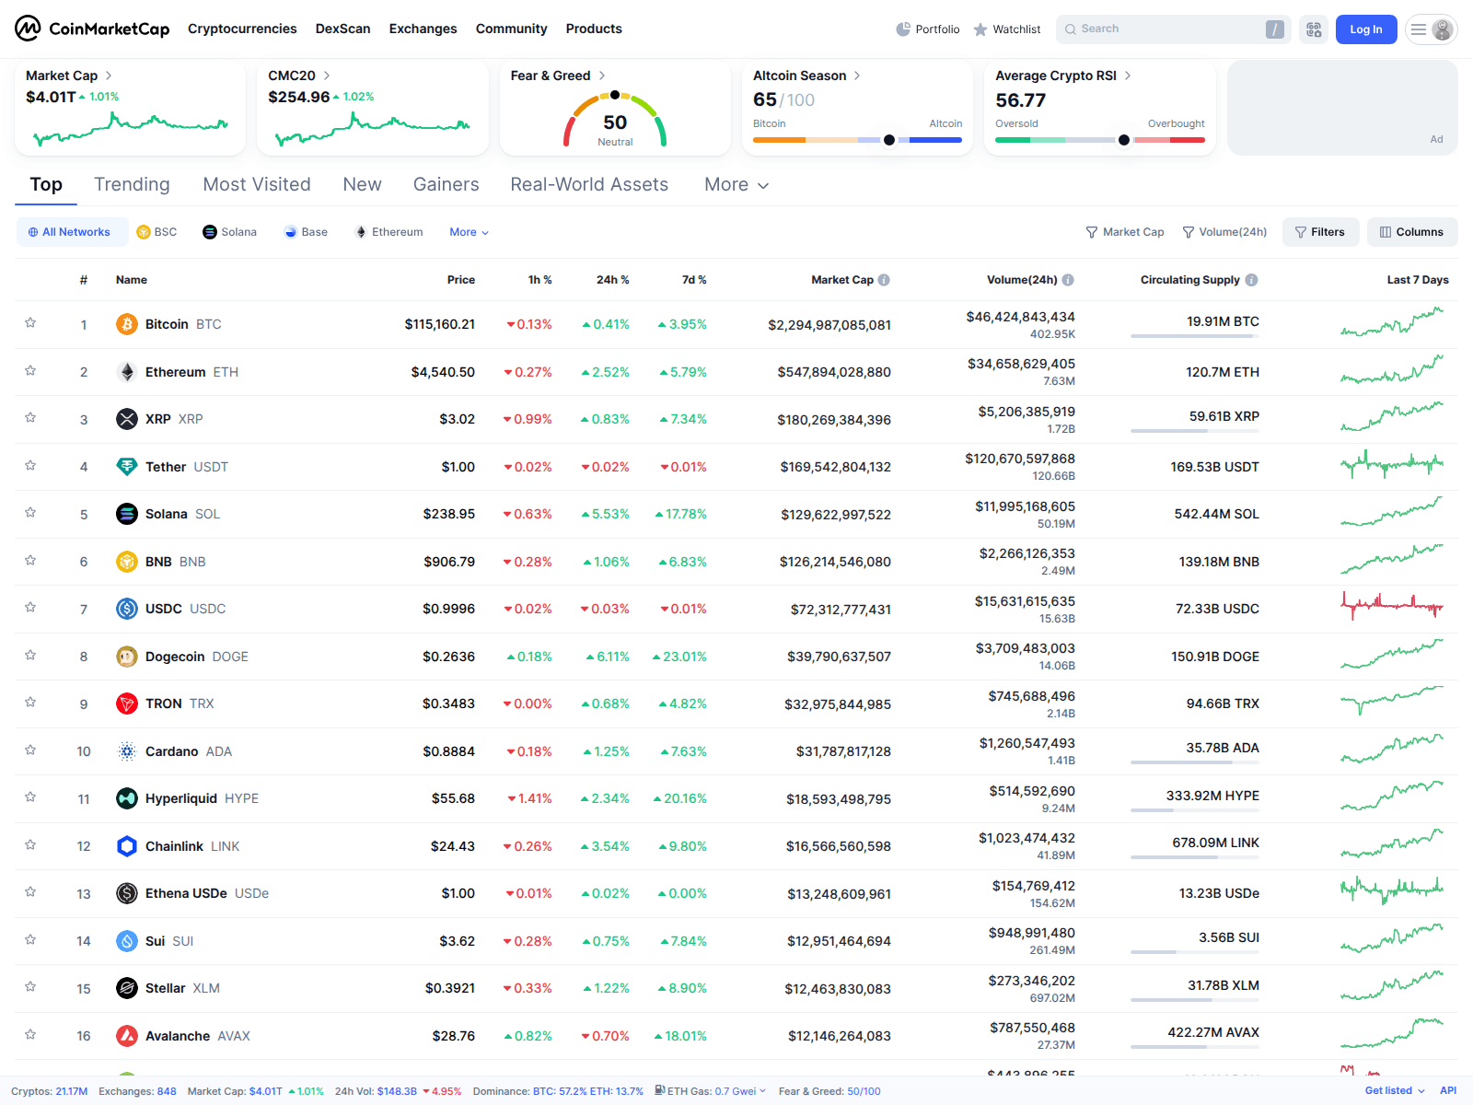1473x1105 pixels.
Task: Expand the More networks dropdown
Action: (x=469, y=232)
